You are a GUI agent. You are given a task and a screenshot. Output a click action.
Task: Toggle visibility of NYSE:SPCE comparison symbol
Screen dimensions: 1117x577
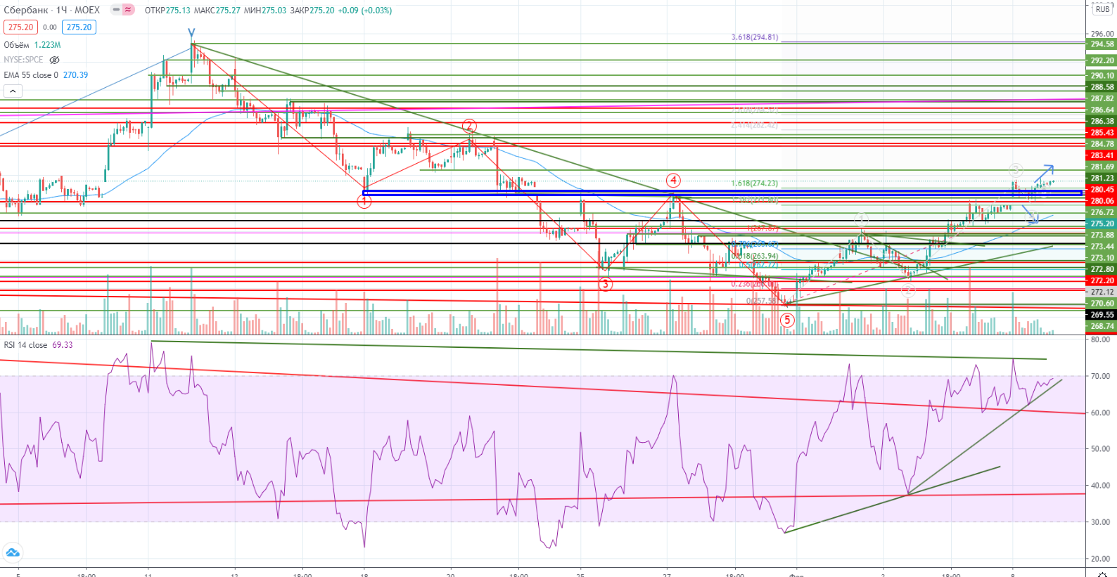click(x=54, y=60)
